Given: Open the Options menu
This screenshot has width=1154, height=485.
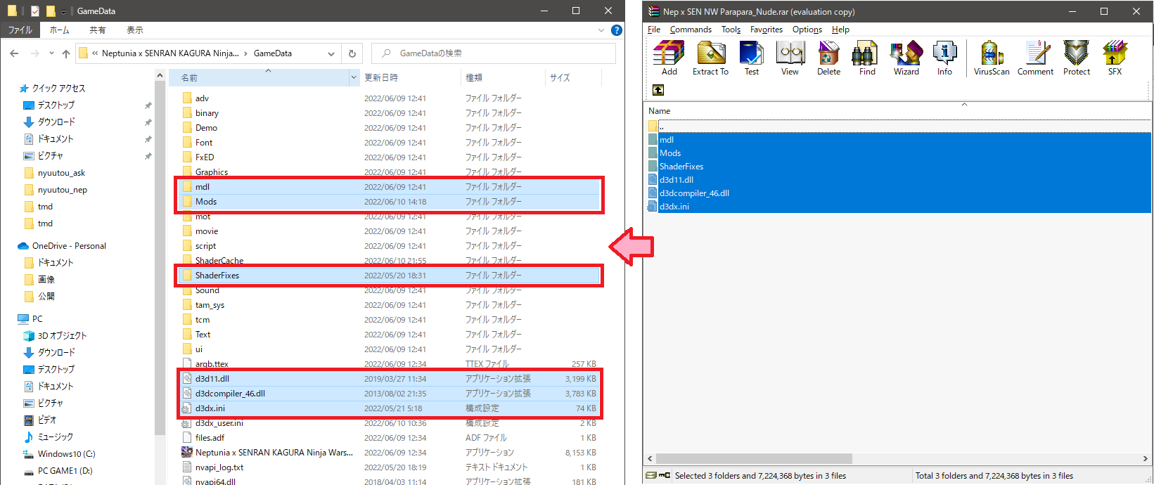Looking at the screenshot, I should pos(807,30).
